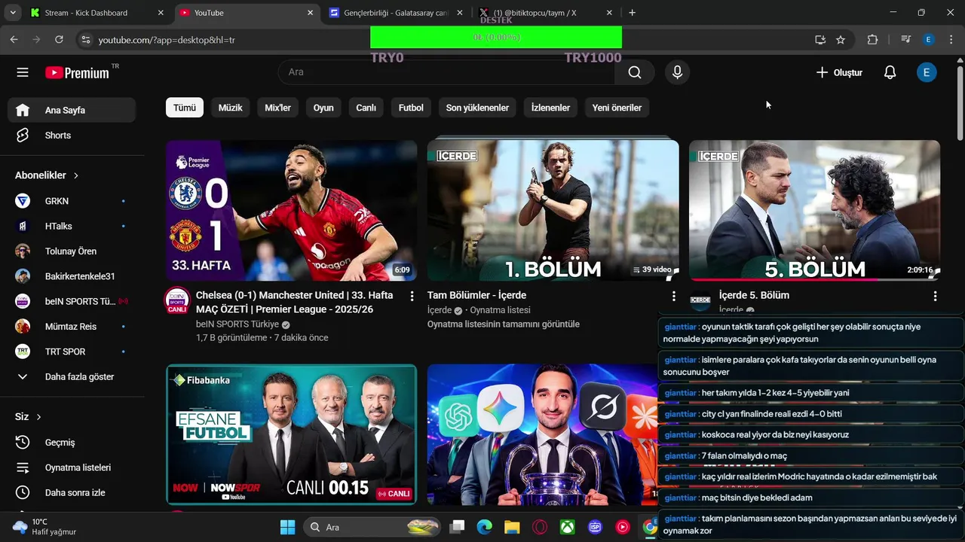This screenshot has height=542, width=965.
Task: Open İçerde 1. Bölüm playlist thumbnail
Action: click(x=553, y=210)
